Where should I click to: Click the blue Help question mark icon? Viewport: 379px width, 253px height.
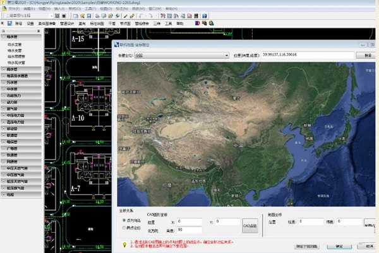(204, 16)
